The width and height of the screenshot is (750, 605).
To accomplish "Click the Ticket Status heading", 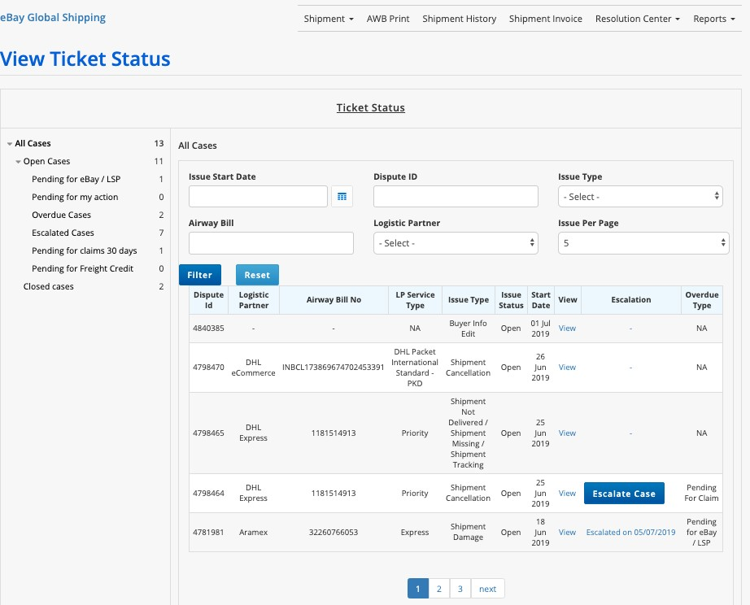I will (x=371, y=107).
